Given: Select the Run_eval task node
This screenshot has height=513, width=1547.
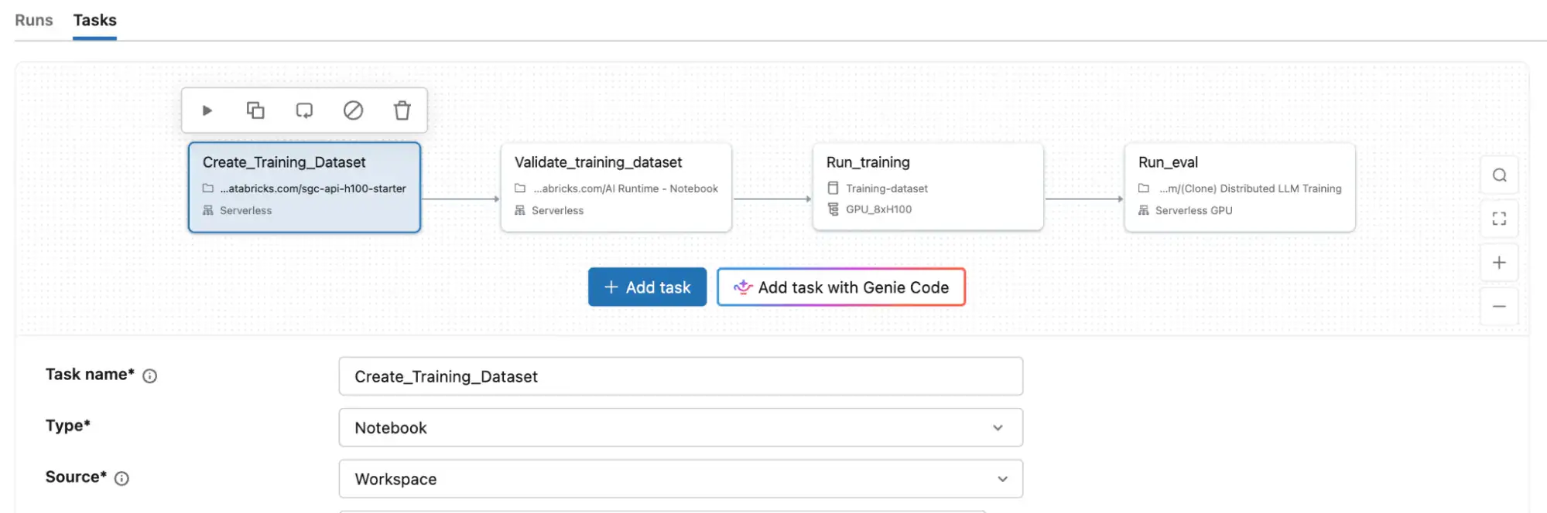Looking at the screenshot, I should [1240, 187].
